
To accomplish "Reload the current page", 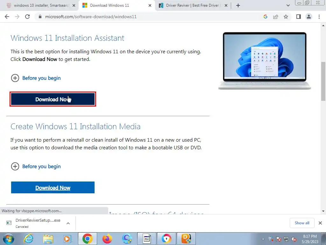I will [27, 17].
